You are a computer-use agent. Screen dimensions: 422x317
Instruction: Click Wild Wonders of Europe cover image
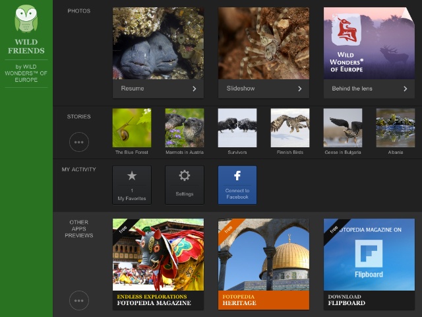coord(369,43)
